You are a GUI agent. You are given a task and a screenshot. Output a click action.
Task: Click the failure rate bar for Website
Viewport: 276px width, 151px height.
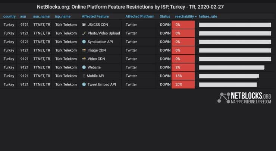click(x=232, y=67)
